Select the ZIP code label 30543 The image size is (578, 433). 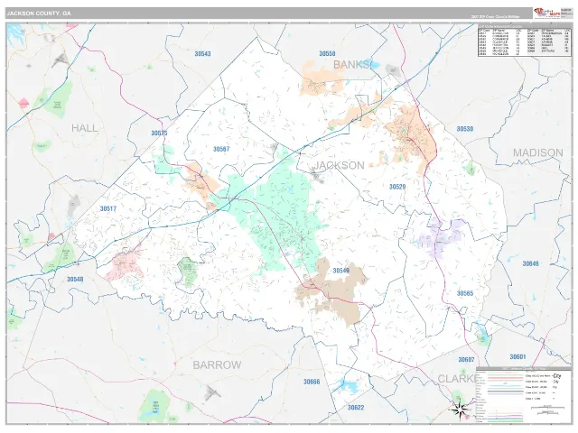coord(202,54)
